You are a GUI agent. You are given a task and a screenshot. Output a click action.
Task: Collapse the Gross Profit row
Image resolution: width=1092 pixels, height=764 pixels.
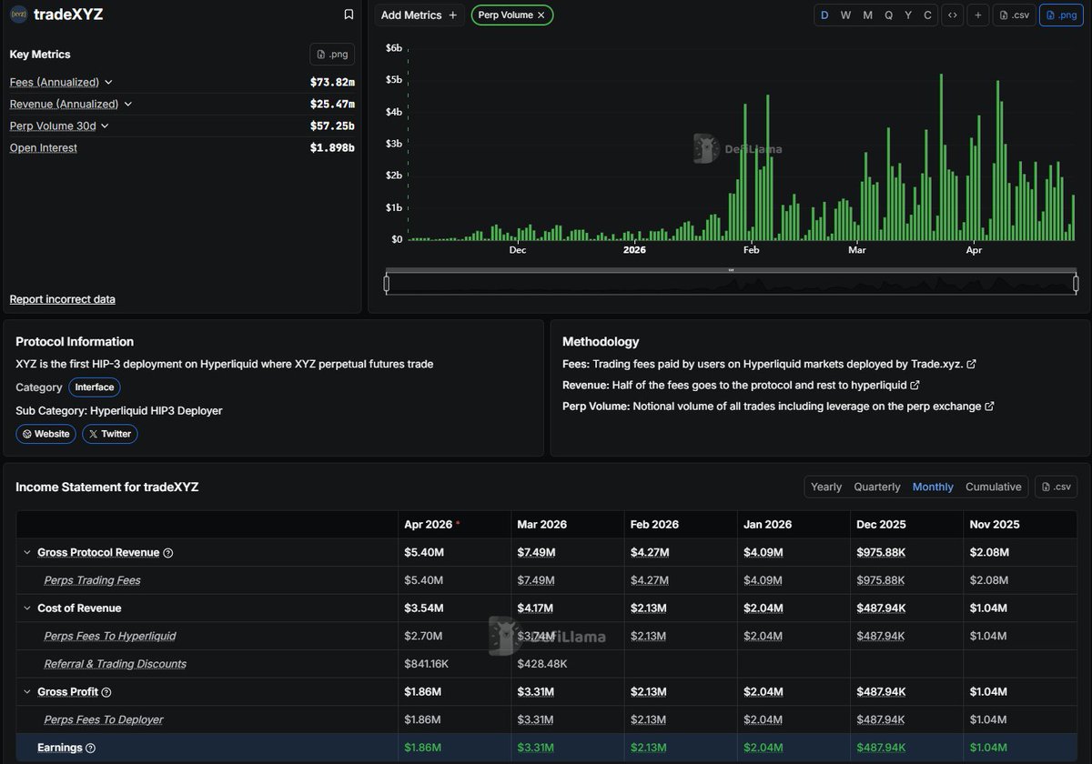tap(26, 692)
